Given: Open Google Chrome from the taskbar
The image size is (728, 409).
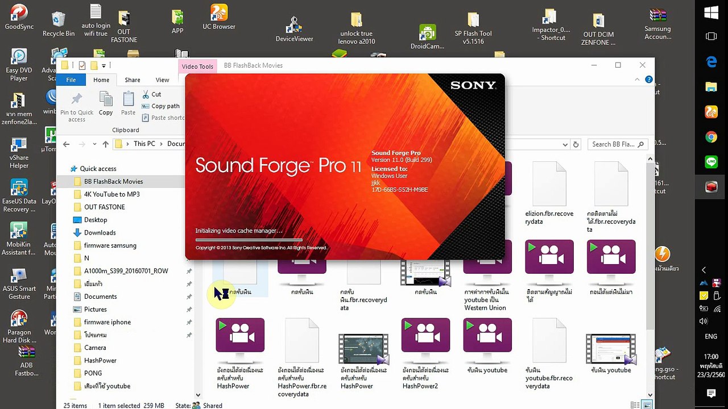Looking at the screenshot, I should click(711, 137).
